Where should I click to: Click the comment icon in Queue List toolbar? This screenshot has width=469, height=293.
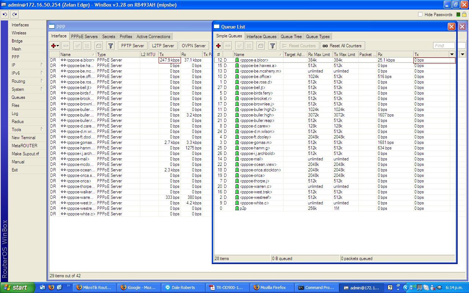261,46
